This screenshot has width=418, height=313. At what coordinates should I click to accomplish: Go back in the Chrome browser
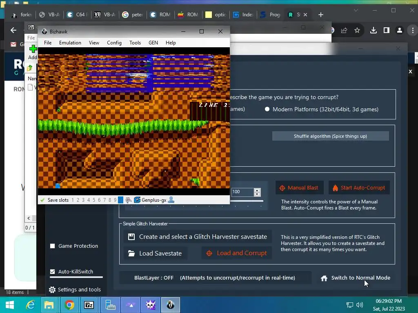click(x=13, y=30)
